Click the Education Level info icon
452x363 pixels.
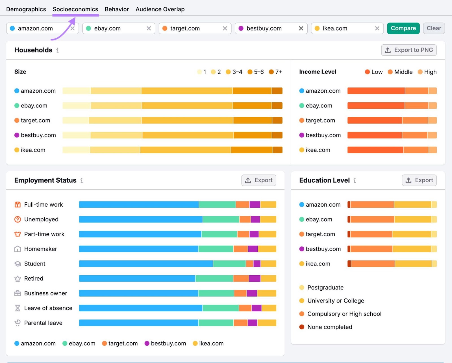point(355,180)
